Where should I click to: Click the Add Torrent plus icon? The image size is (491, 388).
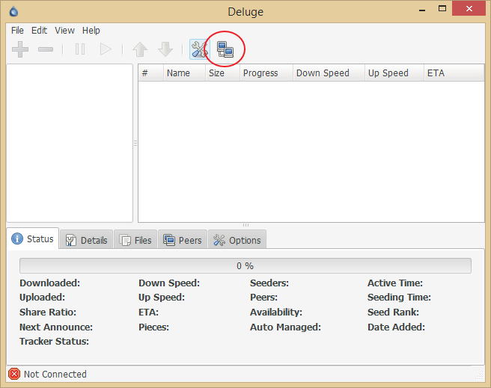20,49
